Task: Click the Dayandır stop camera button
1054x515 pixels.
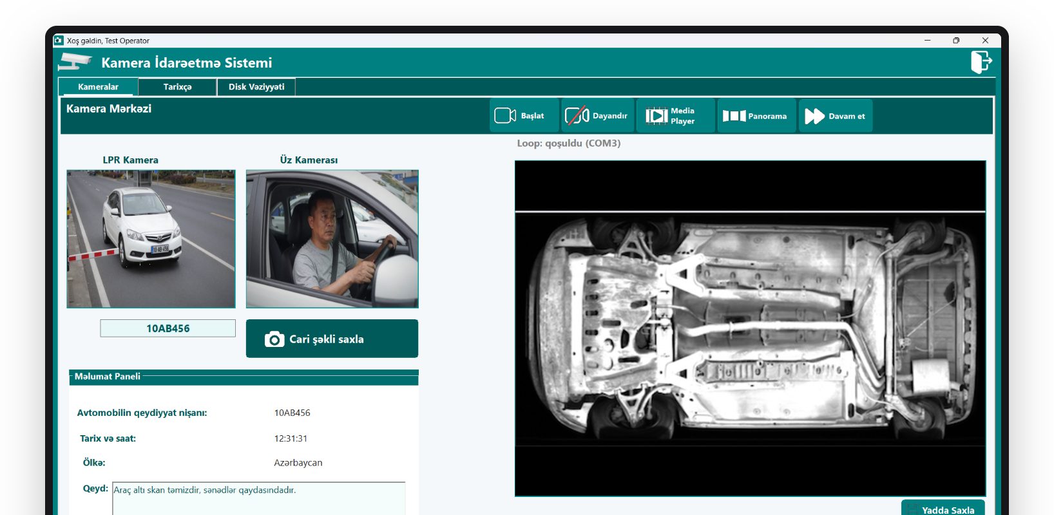Action: (597, 116)
